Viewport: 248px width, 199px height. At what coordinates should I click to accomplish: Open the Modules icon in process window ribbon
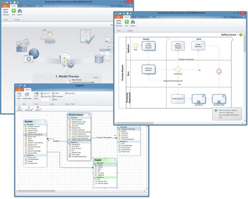[119, 22]
